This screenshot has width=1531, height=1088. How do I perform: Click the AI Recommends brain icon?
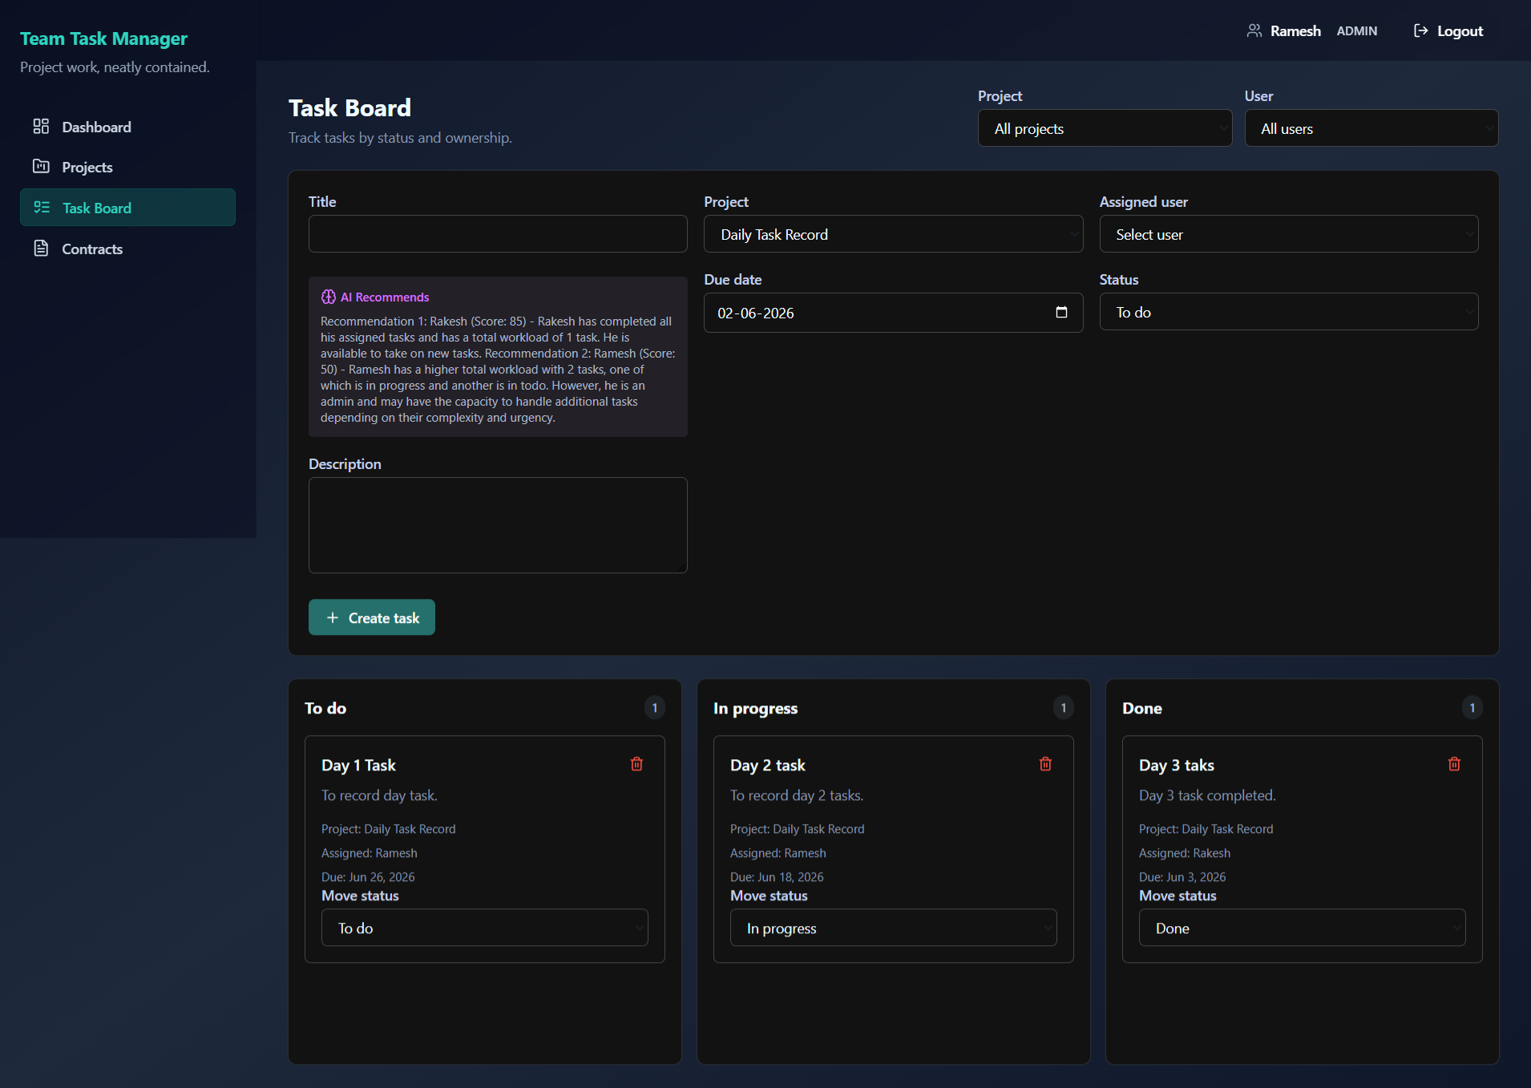(x=328, y=297)
